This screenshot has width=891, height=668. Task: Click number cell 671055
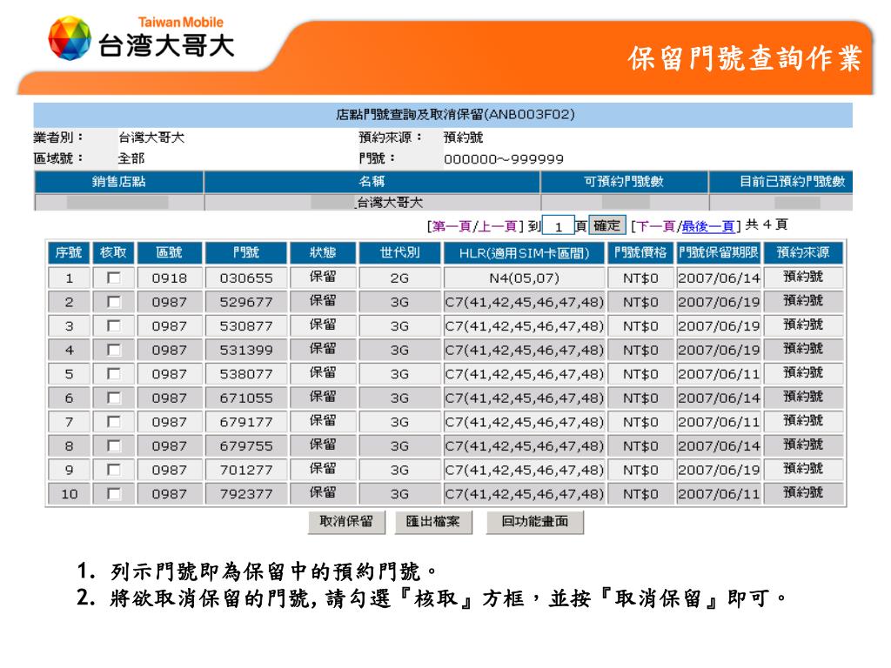(x=246, y=397)
